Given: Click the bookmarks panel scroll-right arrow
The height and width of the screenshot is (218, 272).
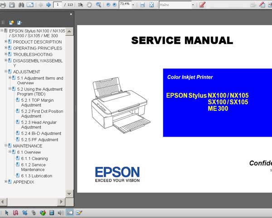Looking at the screenshot, I should (61, 202).
